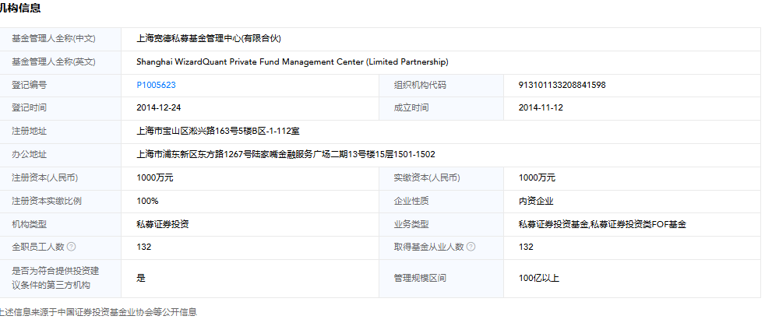Open the registration number link P1005623
The image size is (765, 323).
tap(156, 85)
